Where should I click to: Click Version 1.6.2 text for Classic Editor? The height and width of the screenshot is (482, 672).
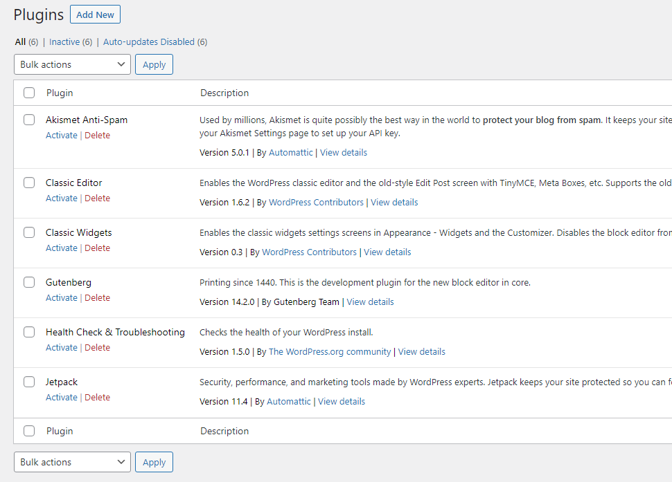click(x=224, y=203)
